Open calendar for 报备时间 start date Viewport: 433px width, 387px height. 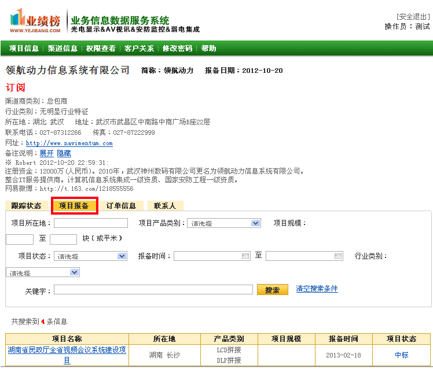(x=245, y=256)
